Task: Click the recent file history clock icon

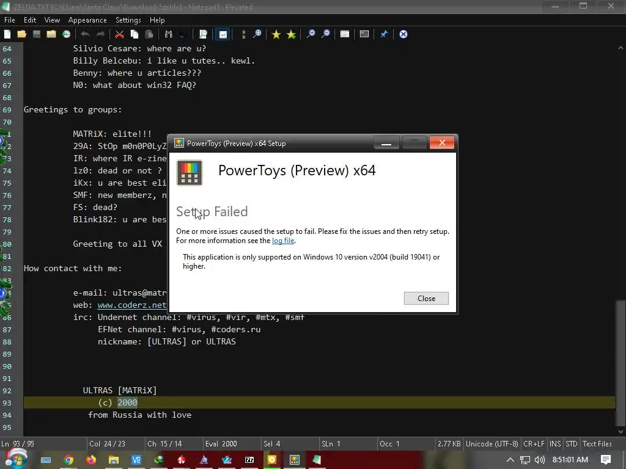Action: [x=66, y=34]
